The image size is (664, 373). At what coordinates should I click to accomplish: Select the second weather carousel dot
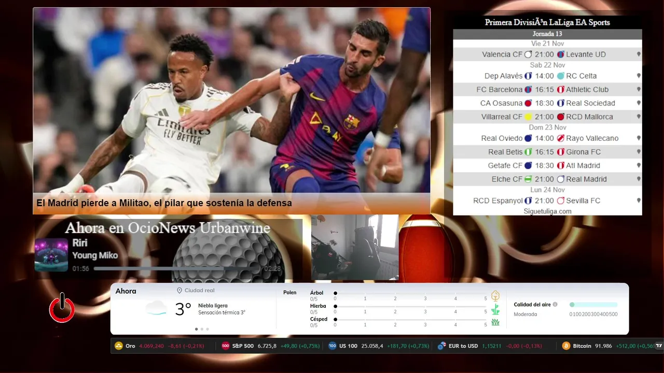click(x=202, y=329)
